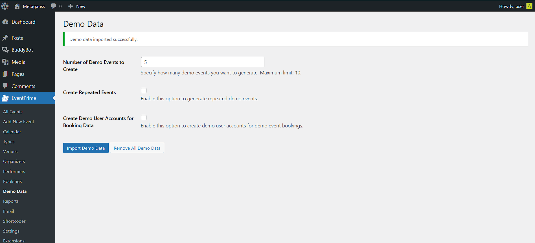
Task: Open the Venues submenu item
Action: pyautogui.click(x=10, y=152)
